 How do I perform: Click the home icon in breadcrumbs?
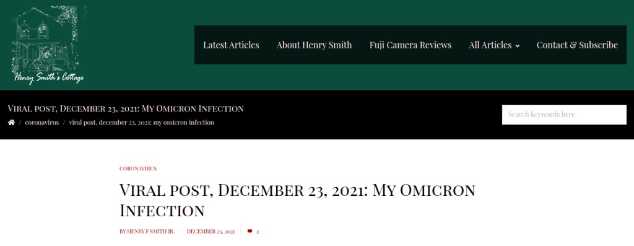coord(11,122)
